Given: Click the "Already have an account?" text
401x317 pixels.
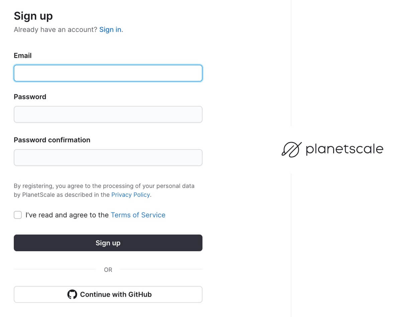Looking at the screenshot, I should pos(55,30).
